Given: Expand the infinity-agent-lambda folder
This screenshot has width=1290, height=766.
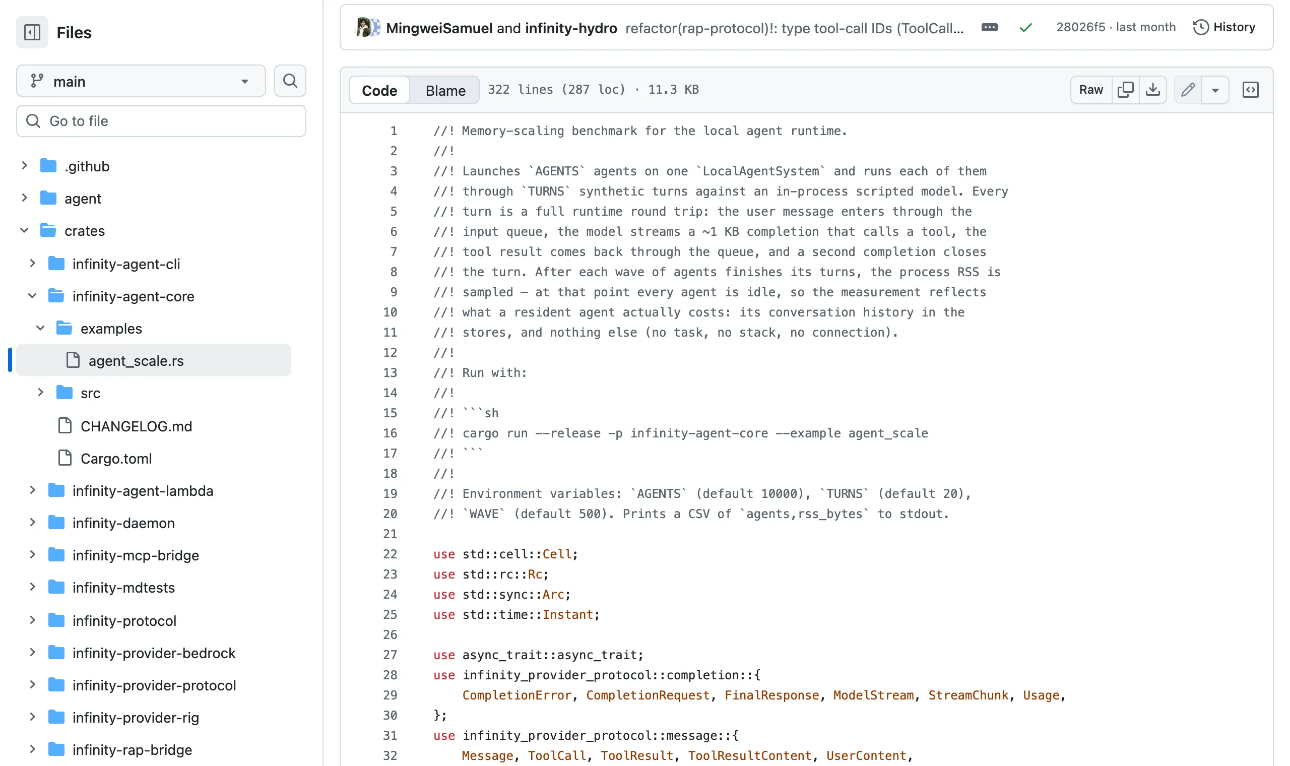Looking at the screenshot, I should pos(33,490).
